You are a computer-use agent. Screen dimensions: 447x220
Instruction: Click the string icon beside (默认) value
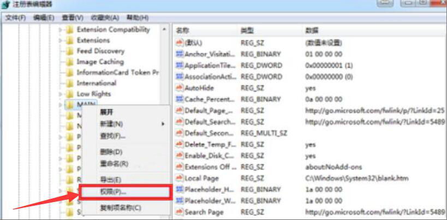point(180,43)
